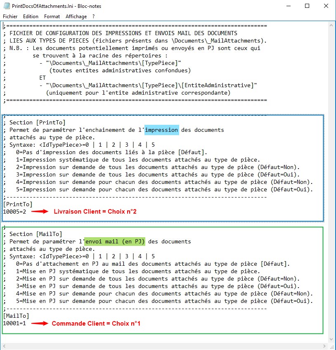Open the Affichage menu
Screen dimensions: 336x350
(76, 17)
